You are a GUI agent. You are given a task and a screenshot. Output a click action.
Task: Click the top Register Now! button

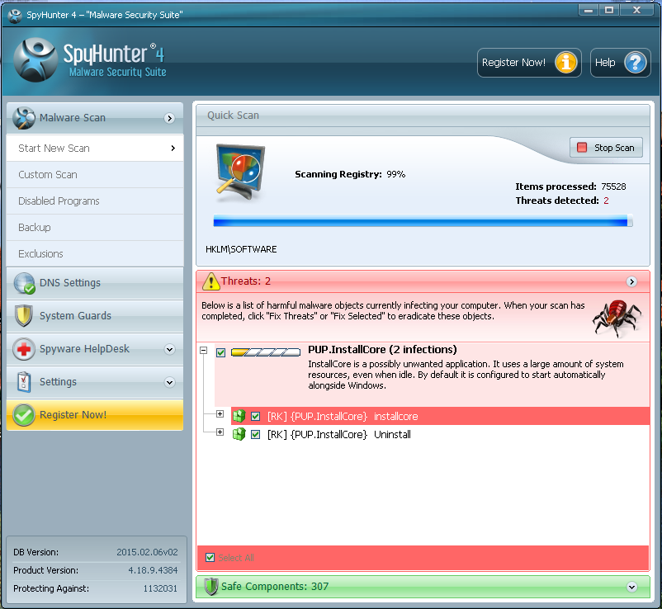[x=529, y=63]
